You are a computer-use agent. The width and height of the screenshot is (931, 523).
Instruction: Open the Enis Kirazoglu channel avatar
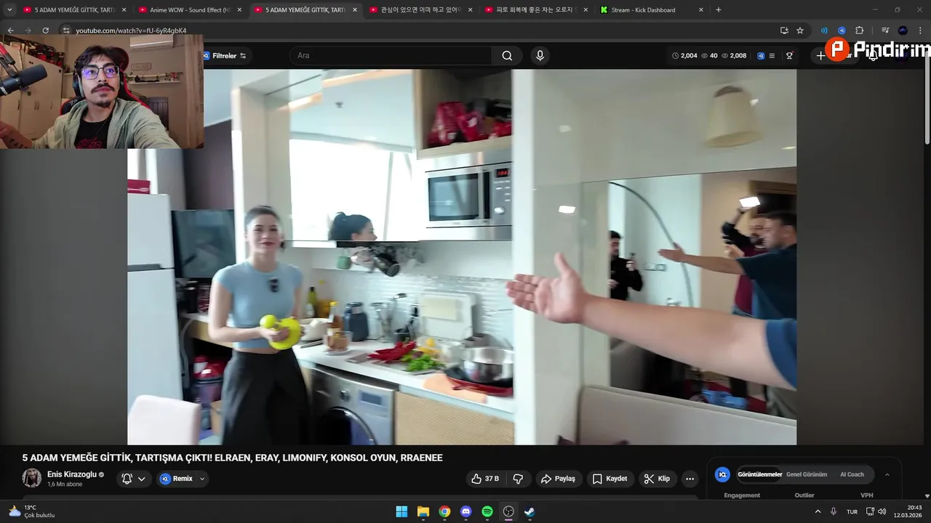[32, 478]
